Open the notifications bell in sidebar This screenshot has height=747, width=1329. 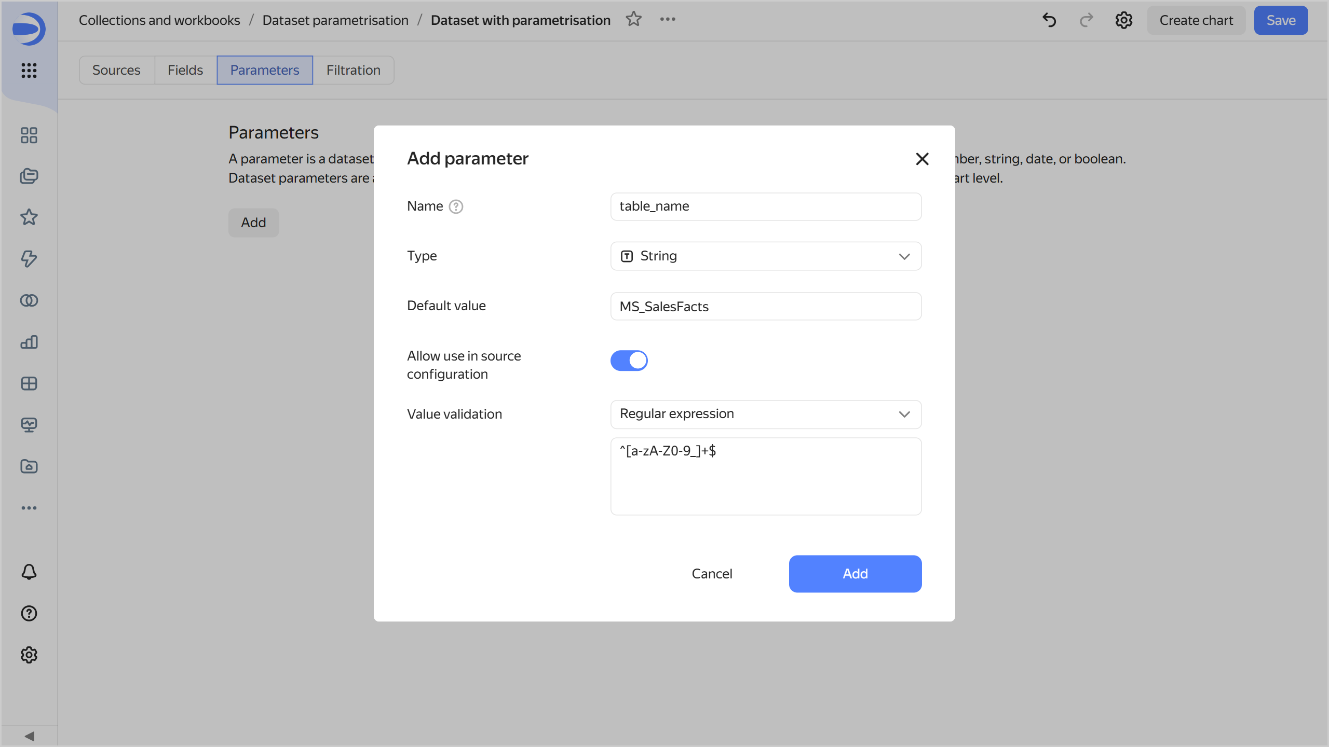point(29,572)
